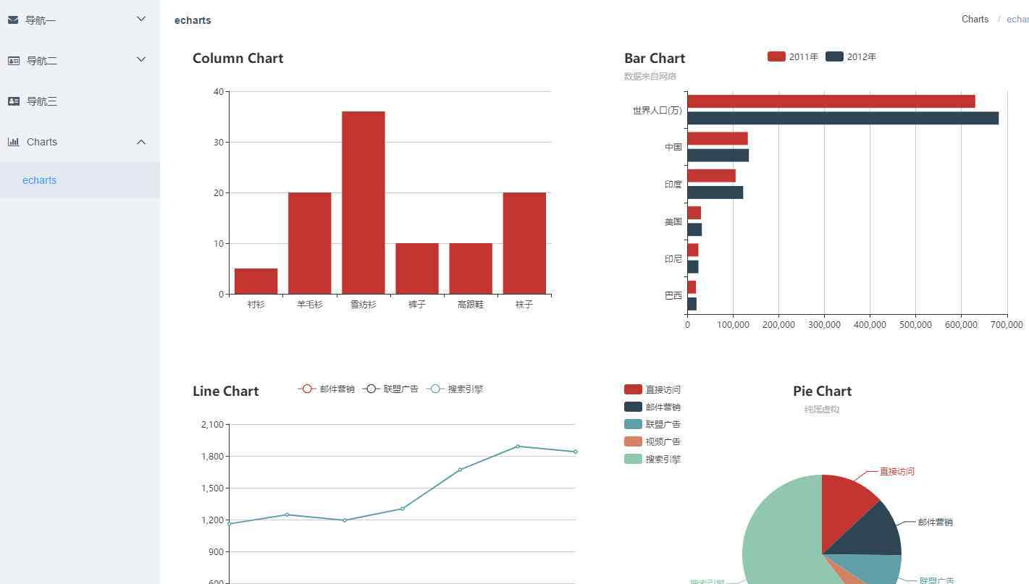Click the 视频广告 orange legend swatch
Viewport: 1029px width, 584px height.
click(633, 441)
